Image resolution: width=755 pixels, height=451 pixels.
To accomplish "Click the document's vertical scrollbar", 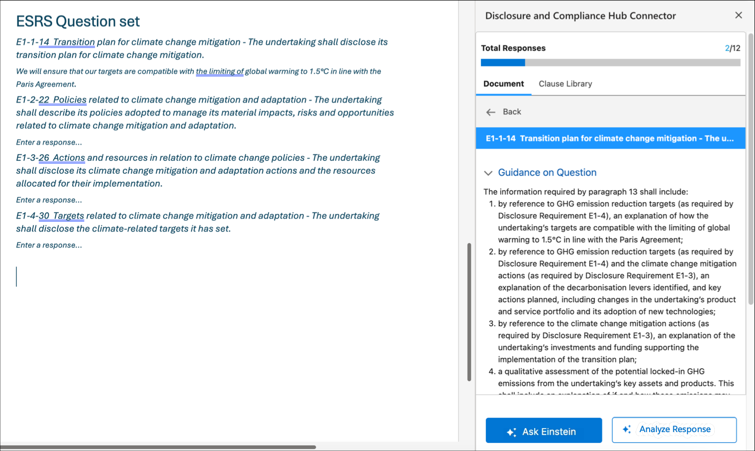I will pos(469,312).
